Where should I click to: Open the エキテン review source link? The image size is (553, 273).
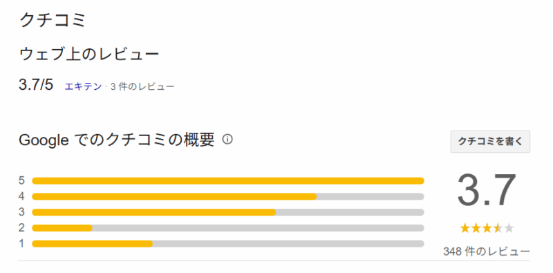tap(83, 86)
